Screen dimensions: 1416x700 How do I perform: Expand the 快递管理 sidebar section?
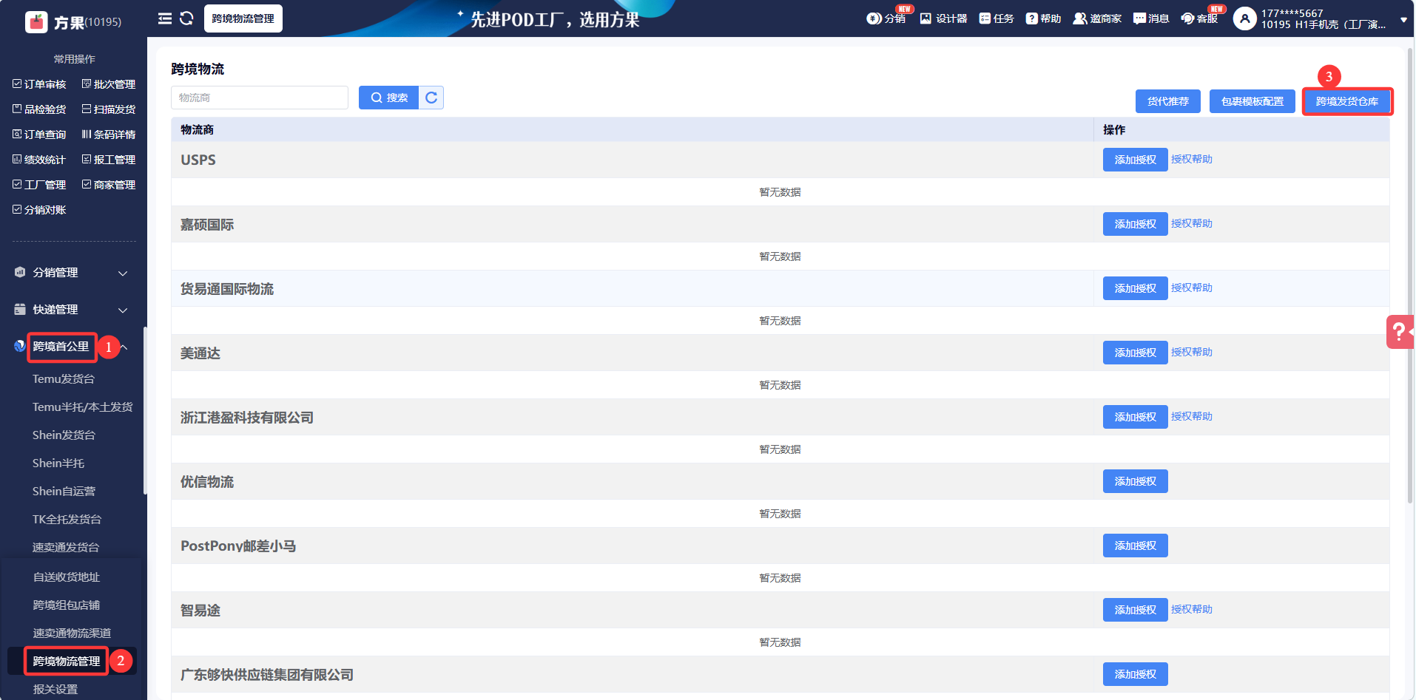tap(72, 310)
